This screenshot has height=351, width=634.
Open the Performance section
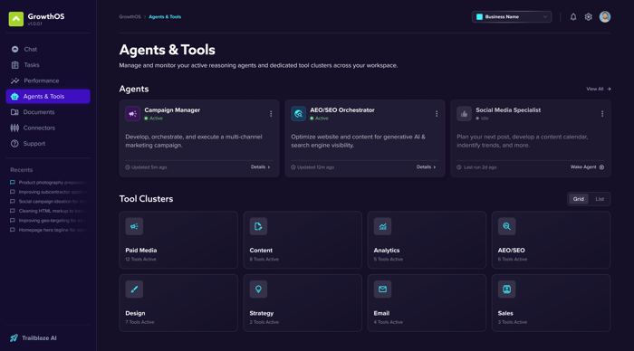click(48, 81)
